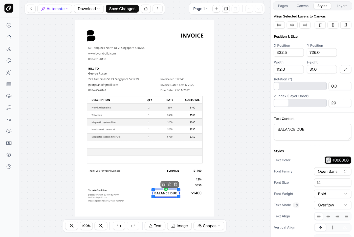354x237 pixels.
Task: Lock the selected BALANCE DUE layer
Action: (x=170, y=184)
